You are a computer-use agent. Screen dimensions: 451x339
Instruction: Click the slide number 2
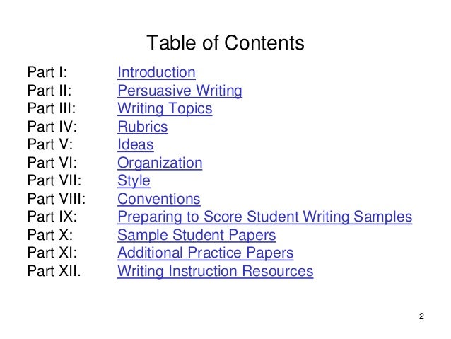coord(421,316)
